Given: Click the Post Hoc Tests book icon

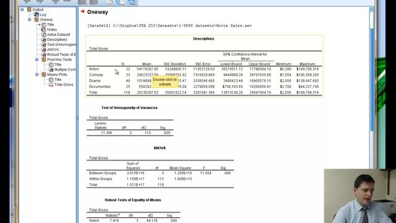Looking at the screenshot, I should pos(44,59).
